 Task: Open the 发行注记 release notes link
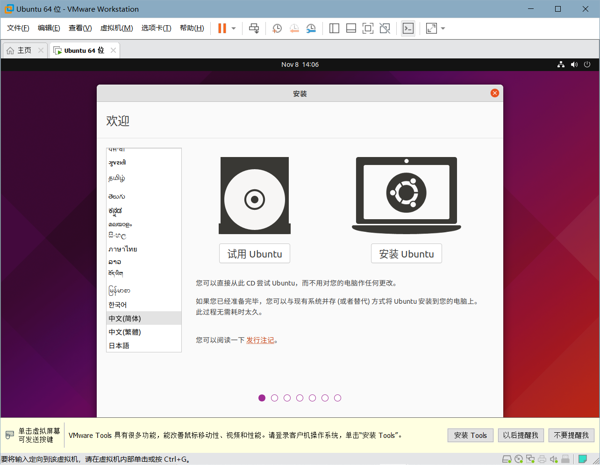click(x=260, y=340)
